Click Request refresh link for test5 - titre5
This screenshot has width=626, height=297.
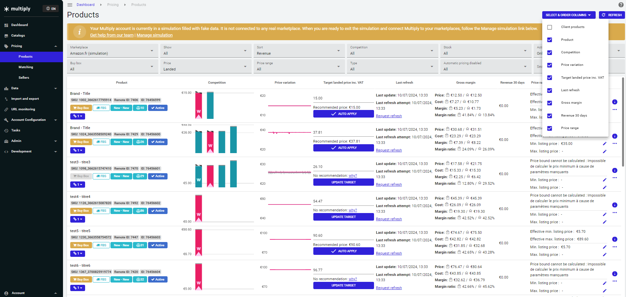(389, 254)
